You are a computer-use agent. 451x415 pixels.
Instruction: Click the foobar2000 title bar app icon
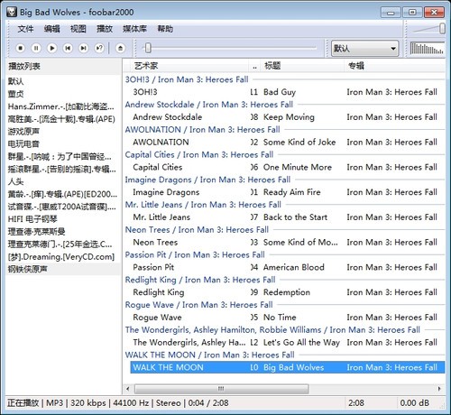click(x=12, y=12)
